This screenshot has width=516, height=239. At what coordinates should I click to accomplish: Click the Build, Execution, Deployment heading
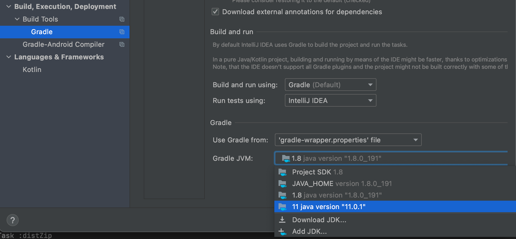pyautogui.click(x=65, y=7)
